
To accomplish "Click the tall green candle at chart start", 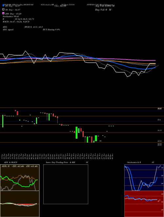I will tap(3, 121).
